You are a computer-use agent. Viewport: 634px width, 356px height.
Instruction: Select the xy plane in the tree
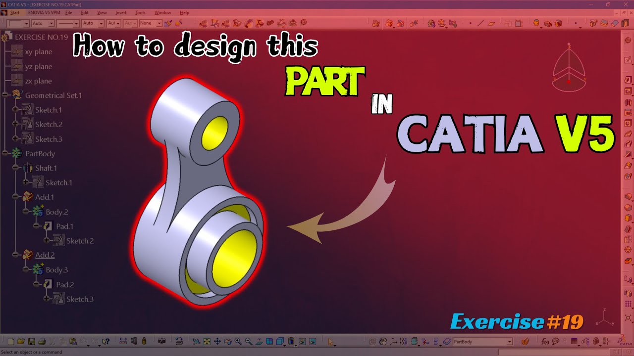point(39,51)
